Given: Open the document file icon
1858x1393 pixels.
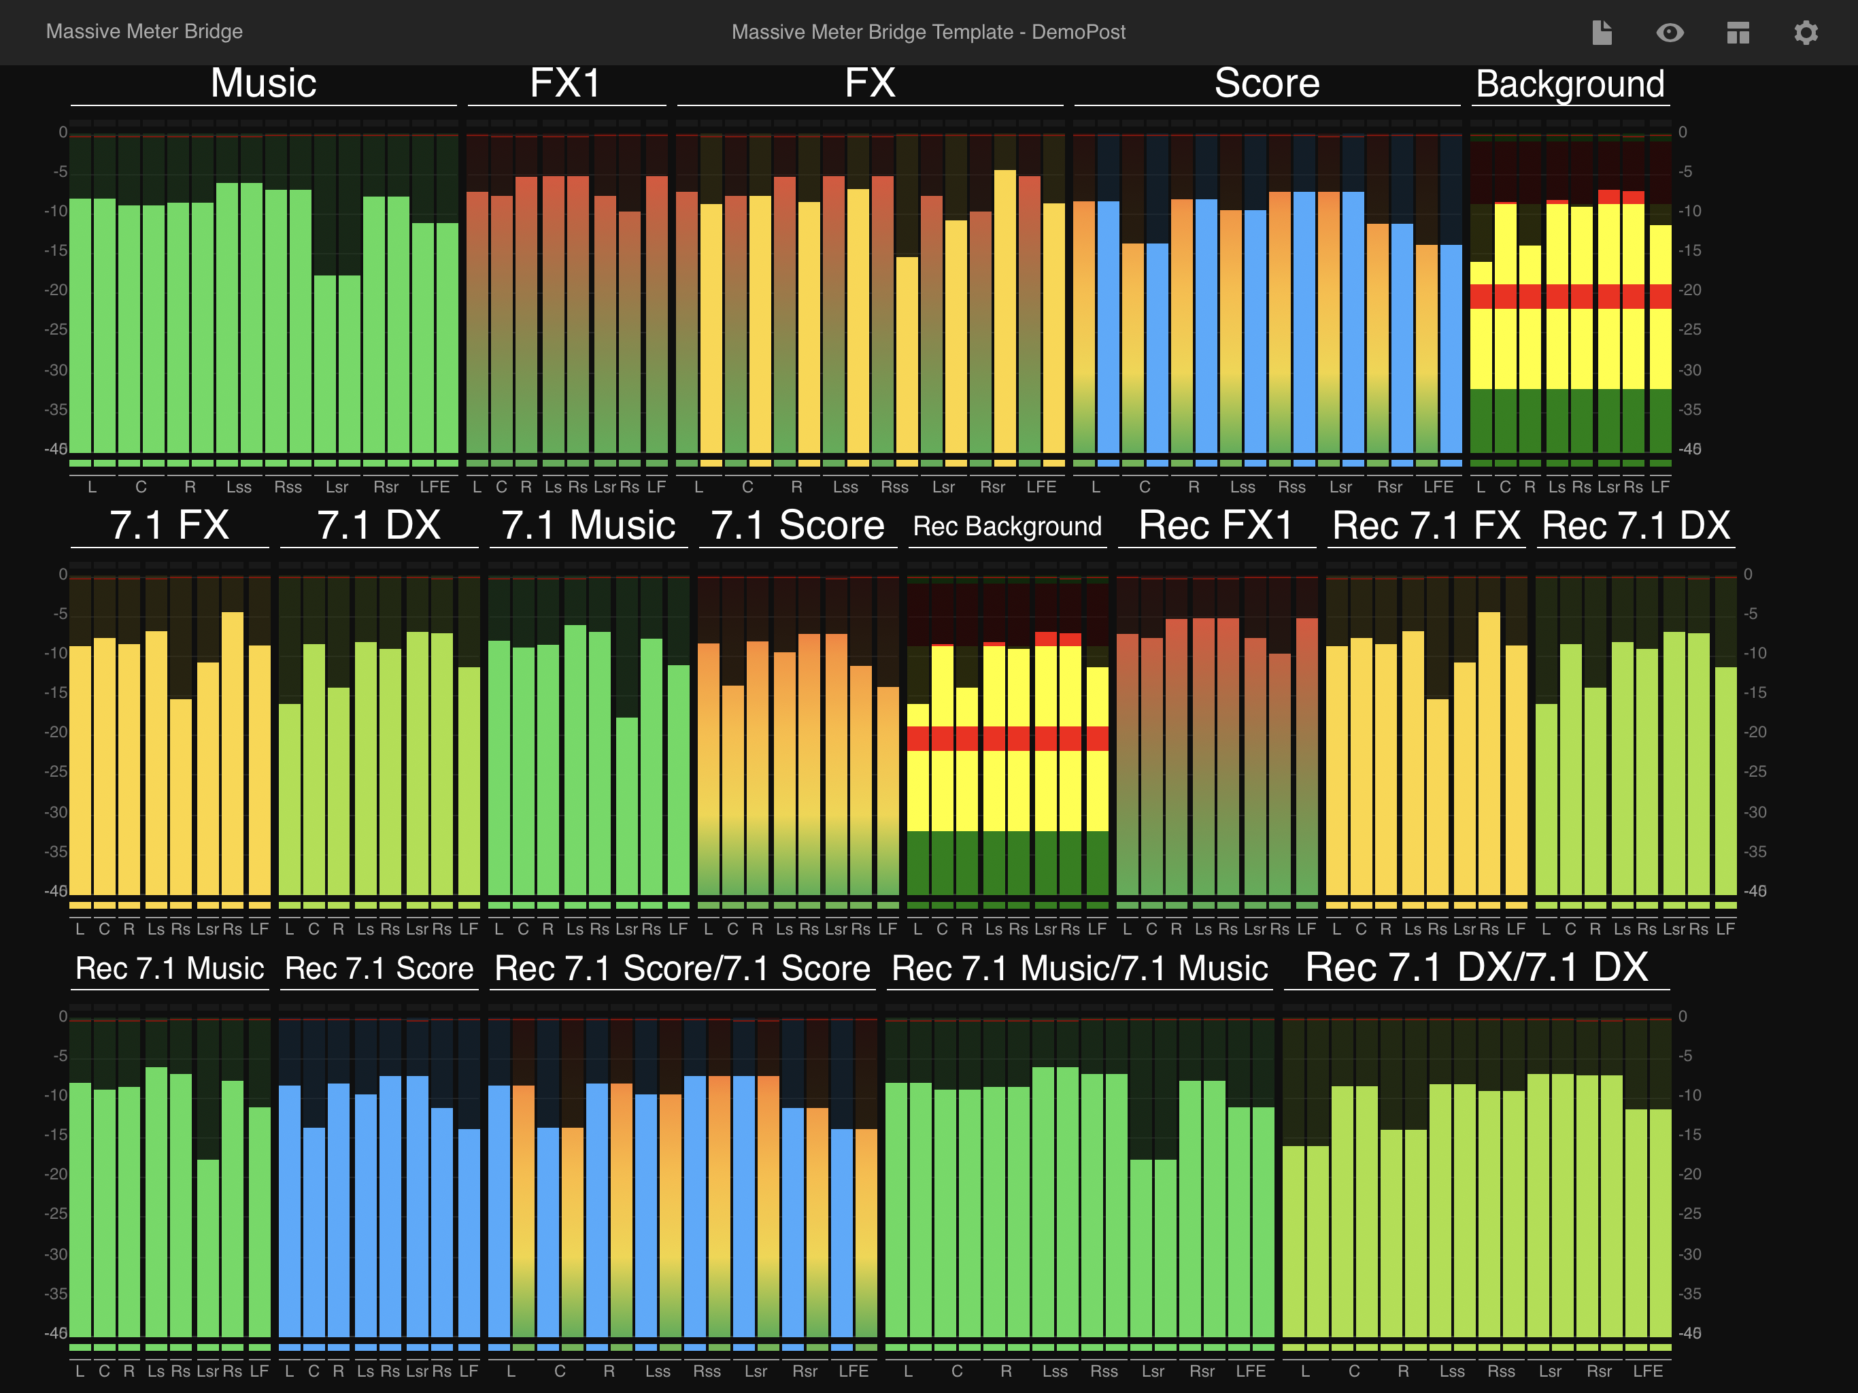Looking at the screenshot, I should 1602,33.
